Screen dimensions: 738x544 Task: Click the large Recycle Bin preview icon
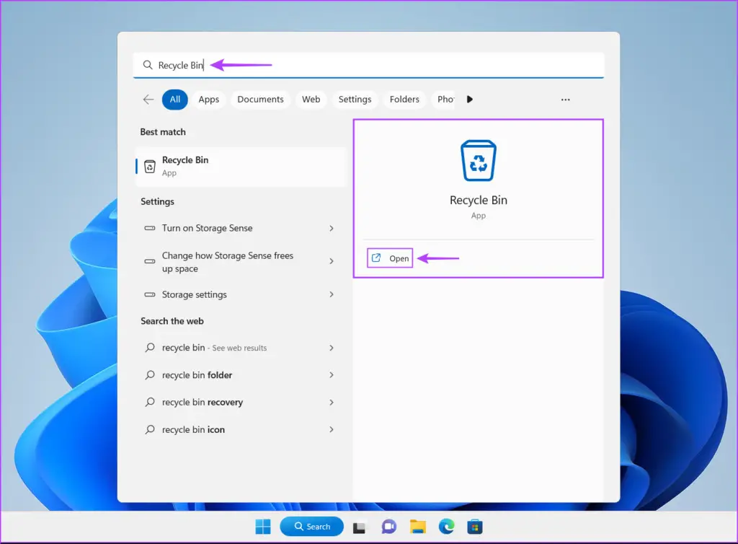[478, 161]
